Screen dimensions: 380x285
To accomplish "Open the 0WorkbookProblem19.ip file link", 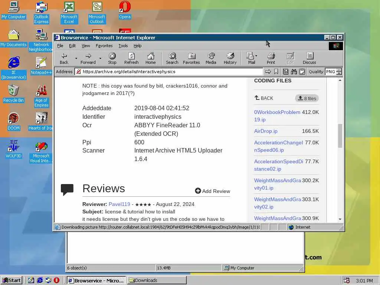I will [277, 116].
